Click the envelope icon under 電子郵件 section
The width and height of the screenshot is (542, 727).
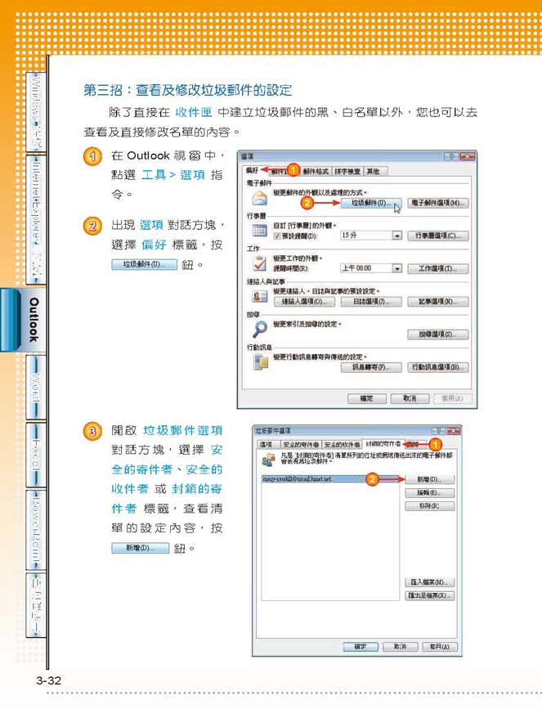coord(260,198)
